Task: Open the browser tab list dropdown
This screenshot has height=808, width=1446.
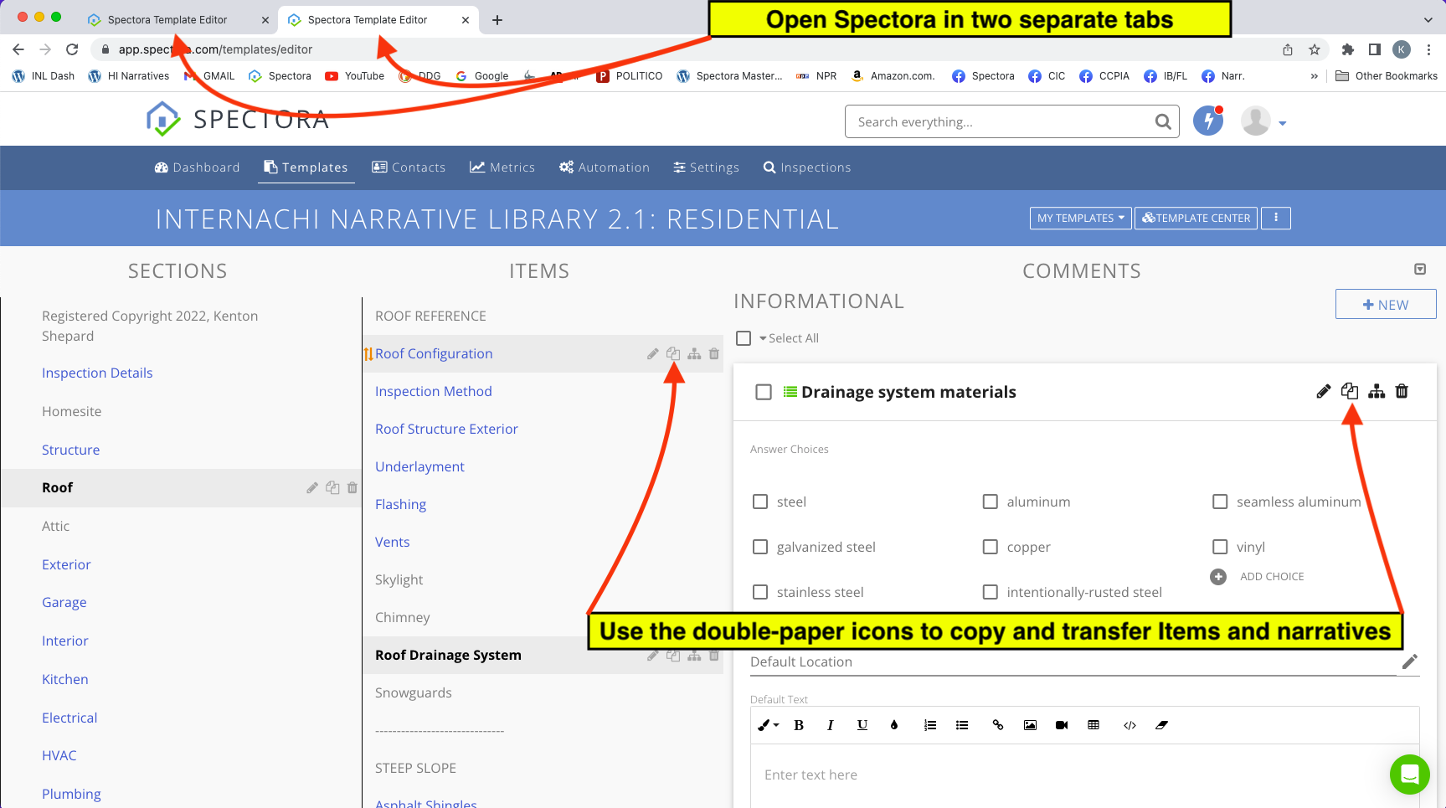Action: pos(1428,19)
